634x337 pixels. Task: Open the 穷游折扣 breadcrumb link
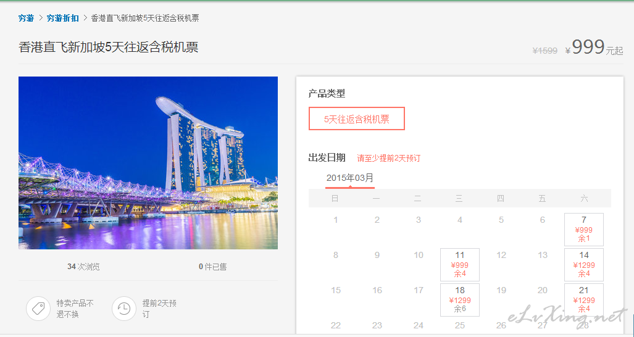pos(63,18)
